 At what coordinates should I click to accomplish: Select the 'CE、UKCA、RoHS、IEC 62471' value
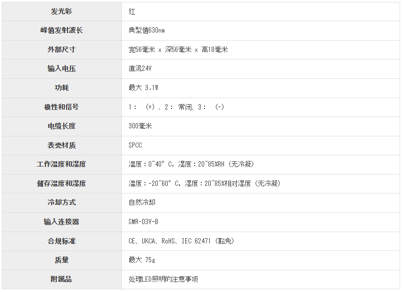tap(170, 241)
